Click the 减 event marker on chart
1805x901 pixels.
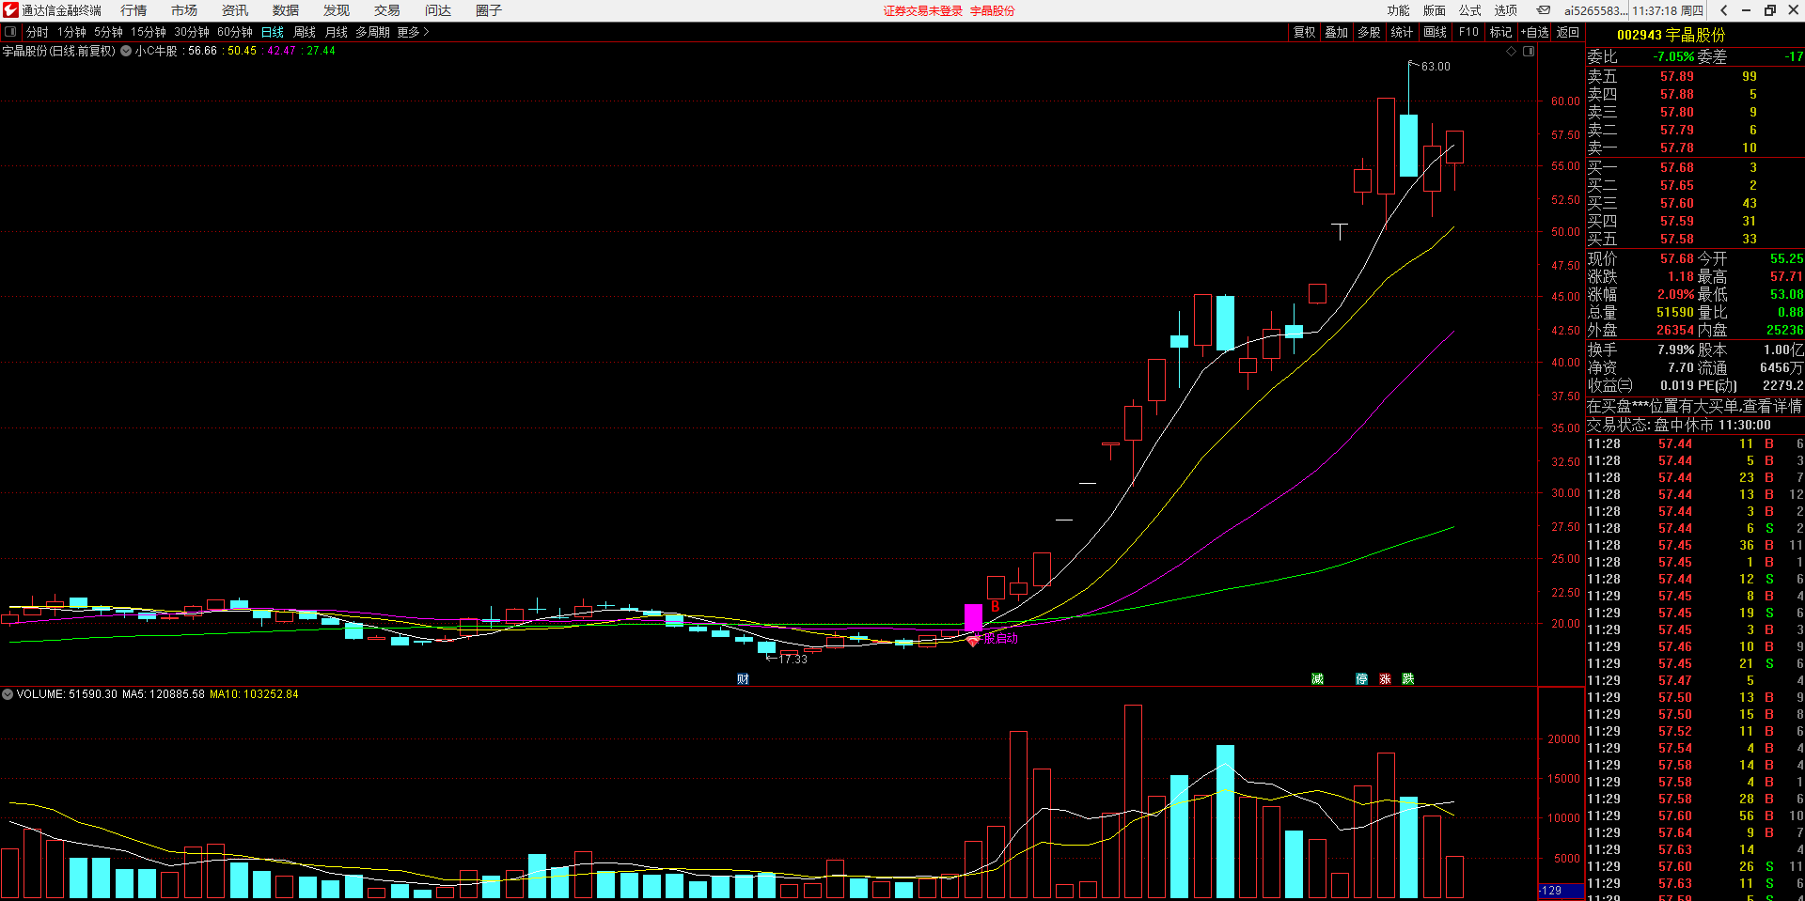tap(1317, 679)
